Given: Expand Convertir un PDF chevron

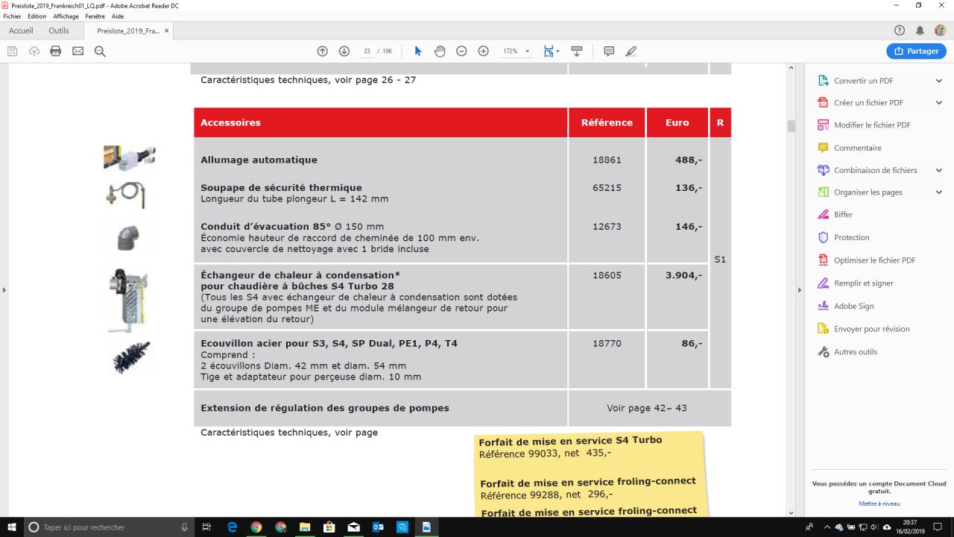Looking at the screenshot, I should pyautogui.click(x=939, y=81).
